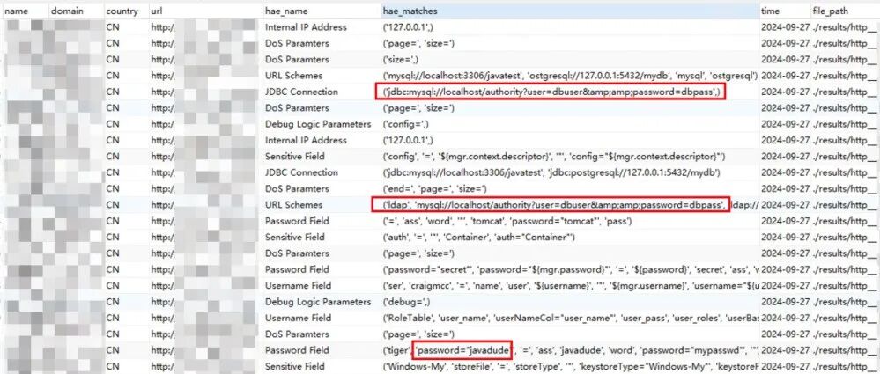880x374 pixels.
Task: Select matches cell 'jdbc:mysql://localhost/authority?user=dbuser'
Action: pos(570,92)
